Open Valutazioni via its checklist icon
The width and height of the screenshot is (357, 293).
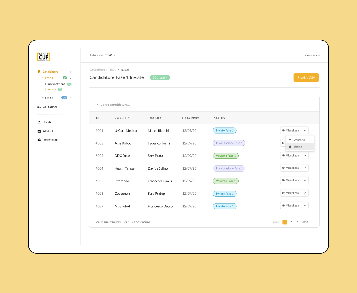(39, 107)
